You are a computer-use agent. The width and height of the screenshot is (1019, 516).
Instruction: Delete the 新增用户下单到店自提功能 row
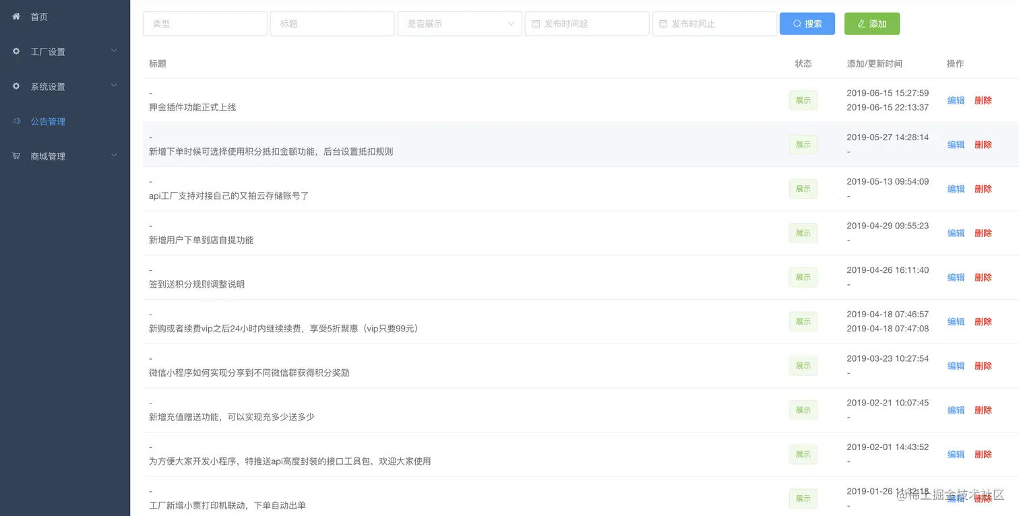tap(983, 233)
